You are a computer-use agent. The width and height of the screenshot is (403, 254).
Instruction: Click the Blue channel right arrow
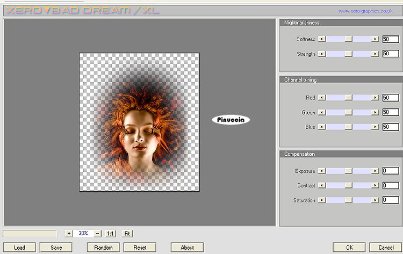coord(376,127)
